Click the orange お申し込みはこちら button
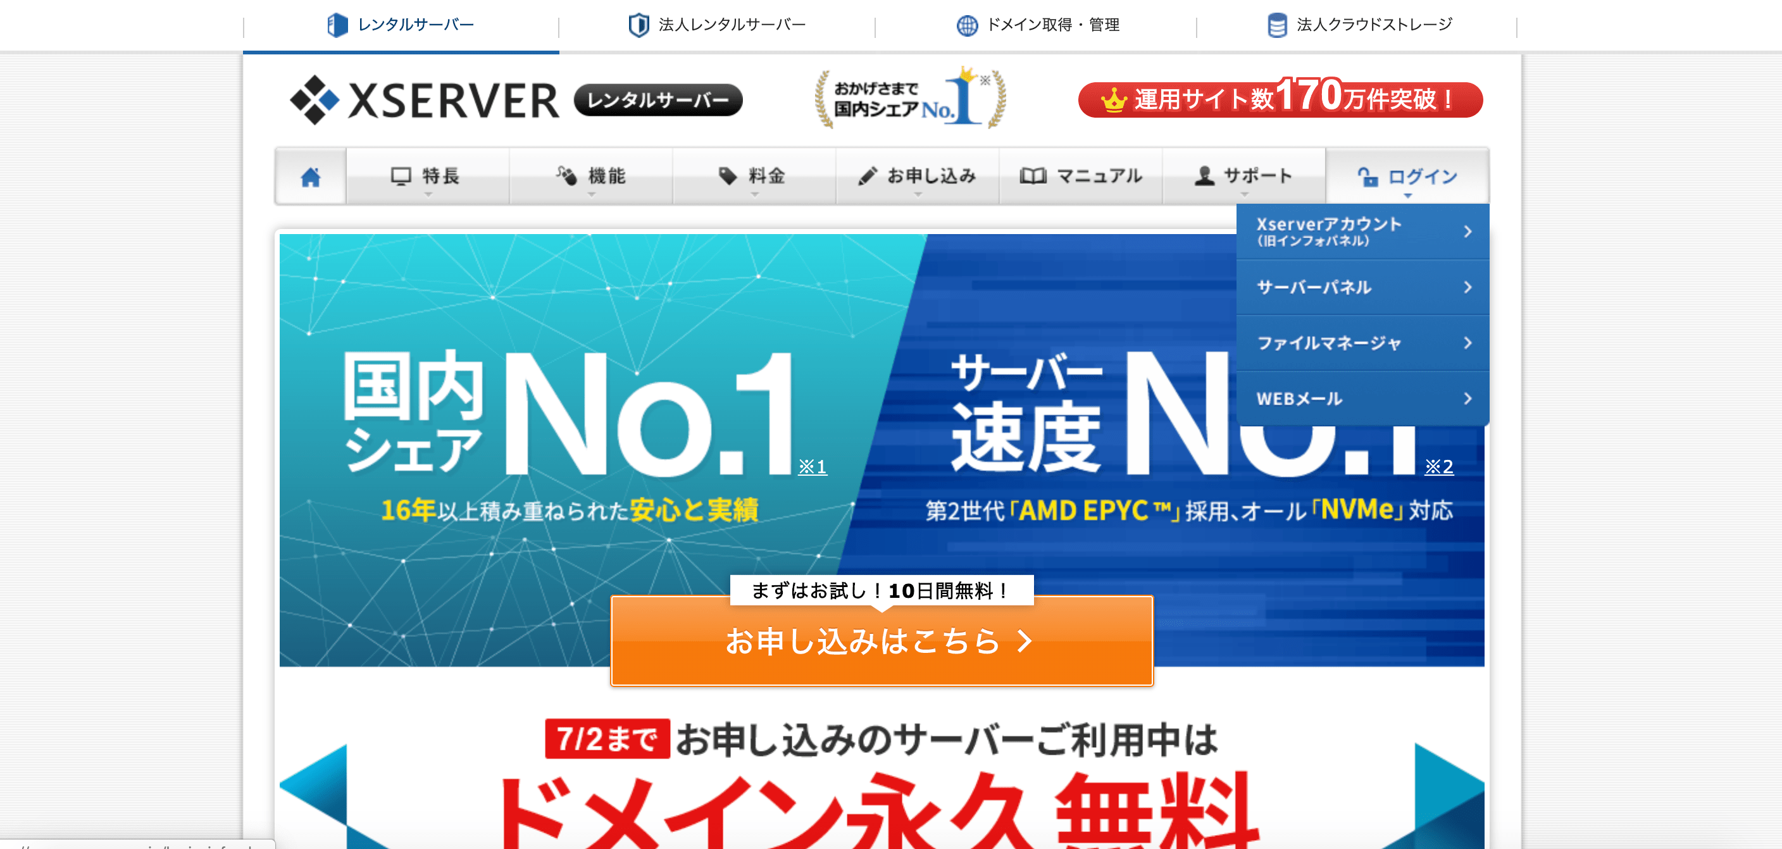Image resolution: width=1782 pixels, height=849 pixels. (882, 641)
